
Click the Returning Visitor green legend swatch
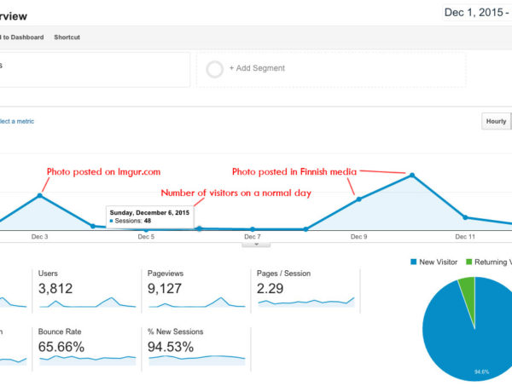(x=468, y=262)
